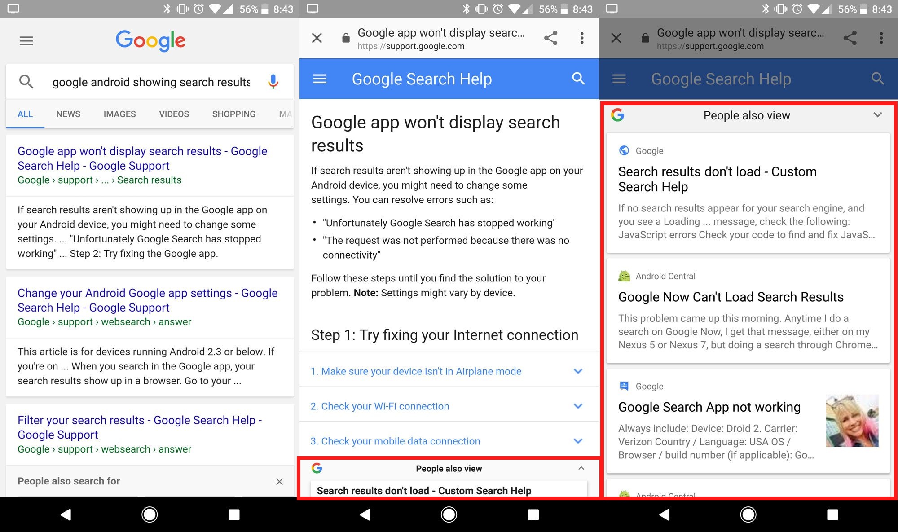
Task: Select the ALL results tab
Action: click(25, 114)
